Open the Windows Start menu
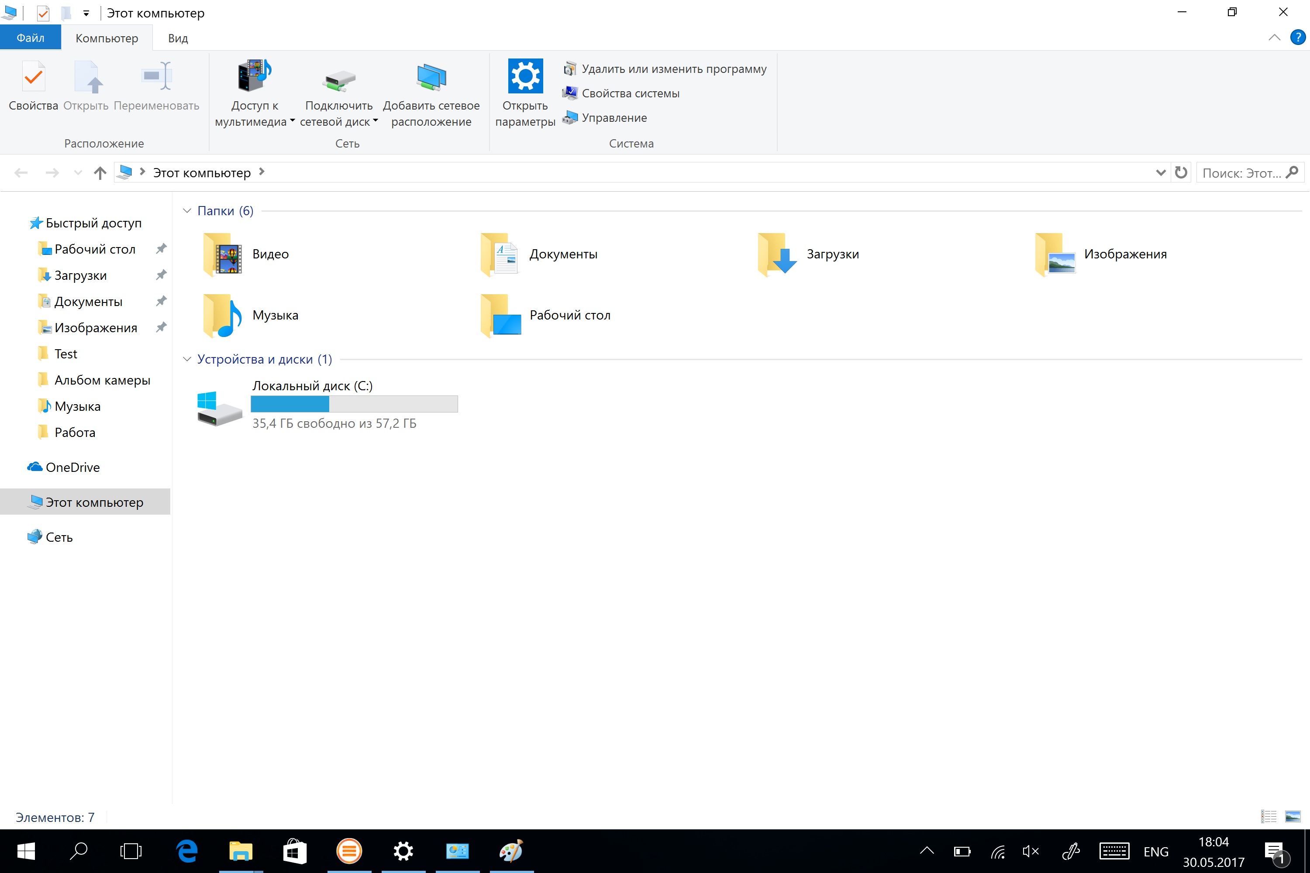This screenshot has width=1310, height=873. point(26,851)
